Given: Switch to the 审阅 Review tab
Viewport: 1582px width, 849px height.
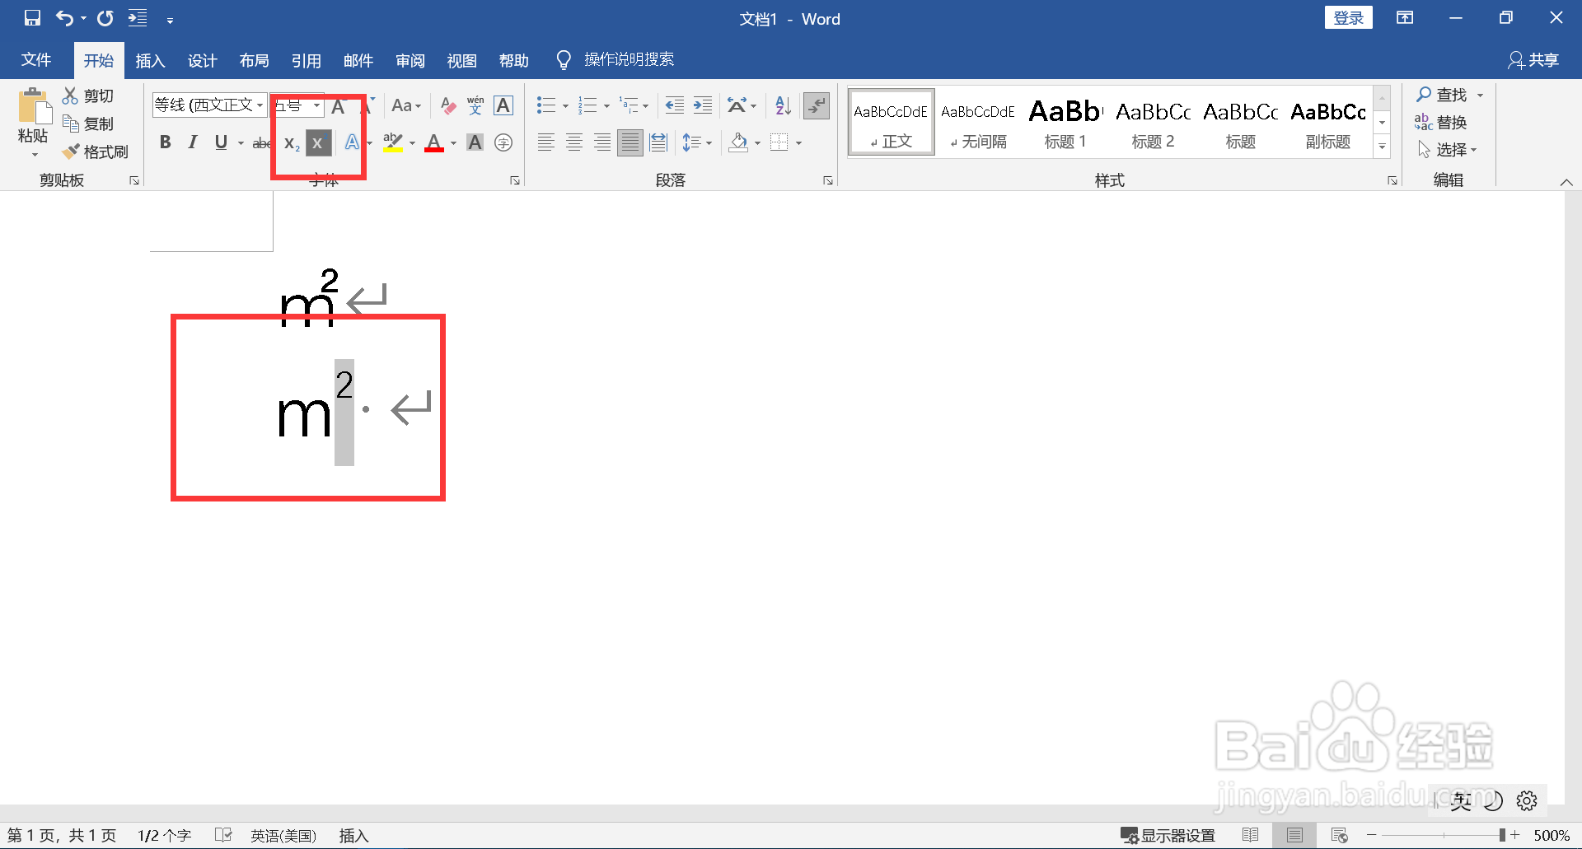Looking at the screenshot, I should (x=410, y=60).
